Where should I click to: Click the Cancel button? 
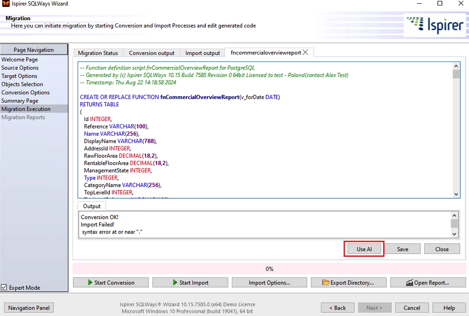[412, 308]
